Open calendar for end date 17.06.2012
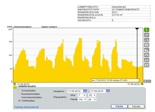155x112 pixels. (108, 91)
